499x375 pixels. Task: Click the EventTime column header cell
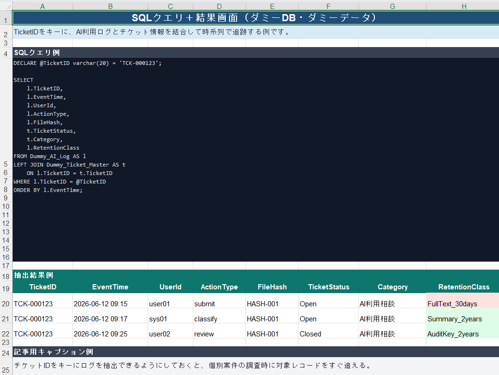pyautogui.click(x=110, y=287)
